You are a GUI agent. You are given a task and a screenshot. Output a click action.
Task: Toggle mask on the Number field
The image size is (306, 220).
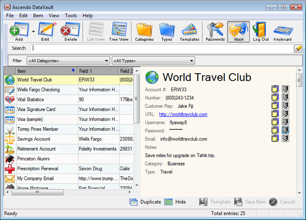[x=285, y=97]
